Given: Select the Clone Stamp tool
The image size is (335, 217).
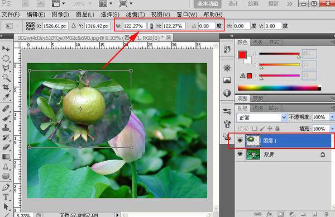Looking at the screenshot, I should [6, 128].
